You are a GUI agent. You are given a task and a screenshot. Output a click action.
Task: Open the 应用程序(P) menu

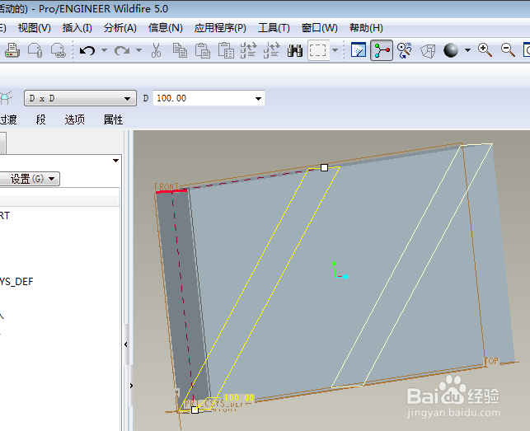(220, 28)
